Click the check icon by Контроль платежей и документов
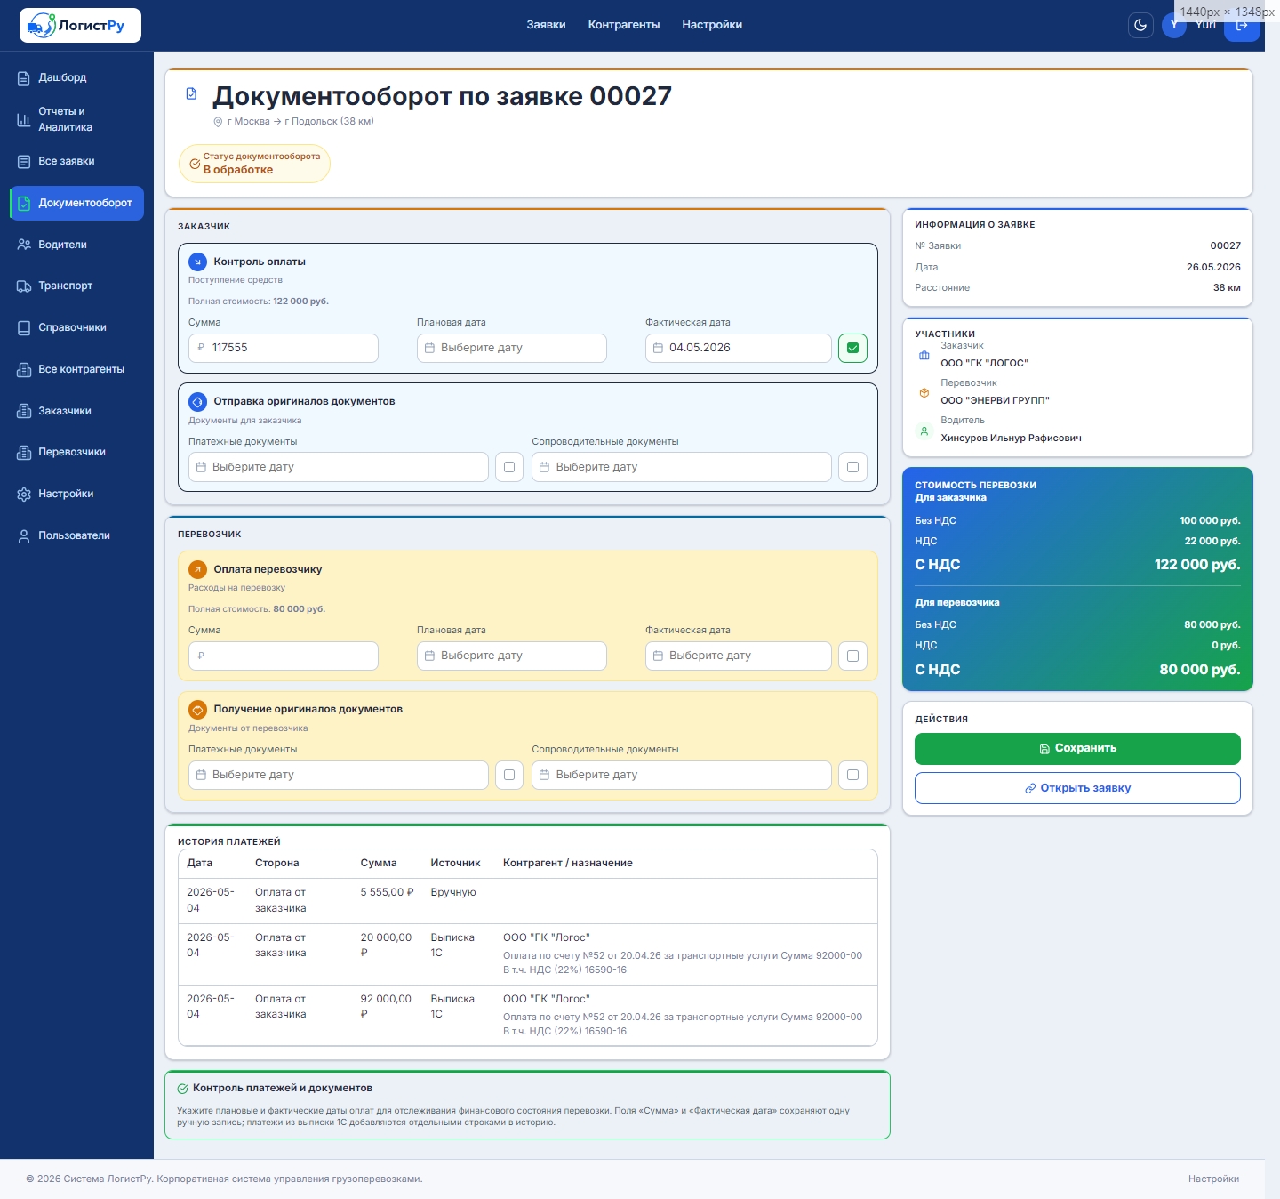 (x=182, y=1089)
